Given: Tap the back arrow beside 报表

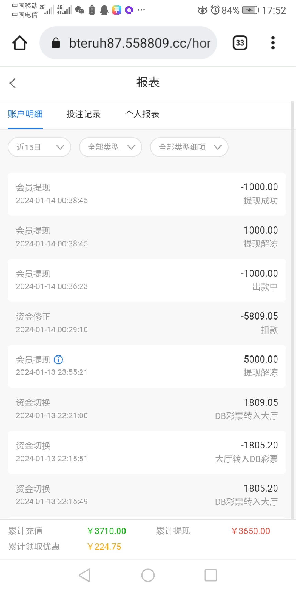Looking at the screenshot, I should coord(13,83).
